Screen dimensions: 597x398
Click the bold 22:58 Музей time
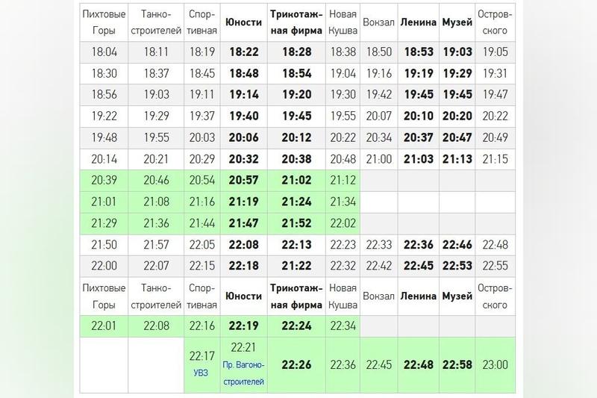[x=457, y=364]
